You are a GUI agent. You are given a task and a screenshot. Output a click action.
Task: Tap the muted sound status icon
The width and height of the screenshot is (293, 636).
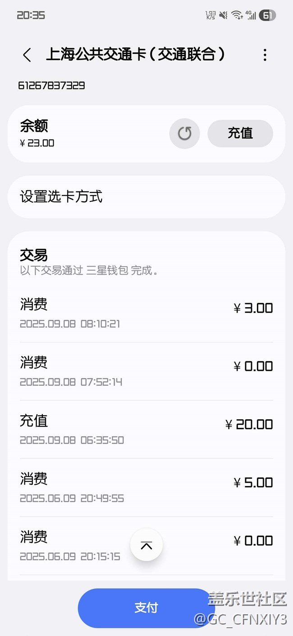click(x=223, y=15)
